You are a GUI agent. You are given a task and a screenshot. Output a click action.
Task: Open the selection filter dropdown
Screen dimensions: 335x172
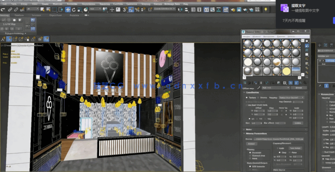(33, 9)
